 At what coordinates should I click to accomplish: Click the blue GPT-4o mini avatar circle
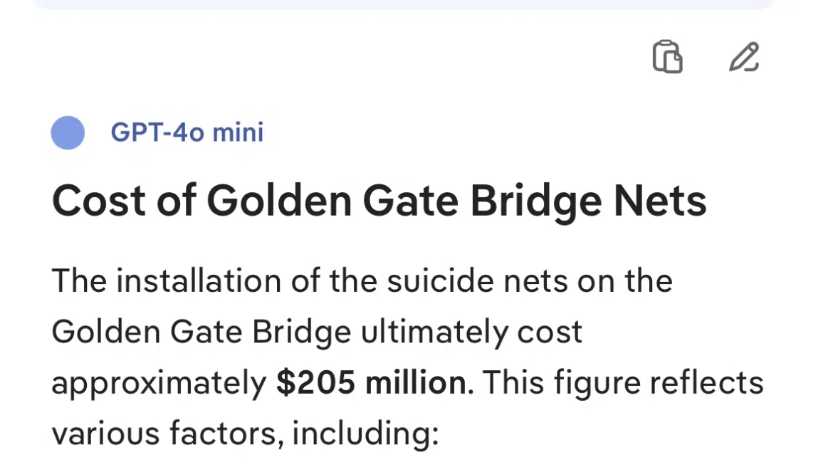(x=68, y=133)
